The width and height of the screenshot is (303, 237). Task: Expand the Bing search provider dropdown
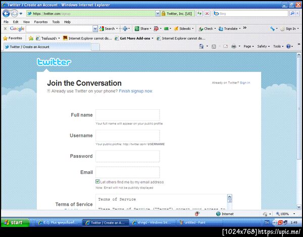click(x=297, y=14)
